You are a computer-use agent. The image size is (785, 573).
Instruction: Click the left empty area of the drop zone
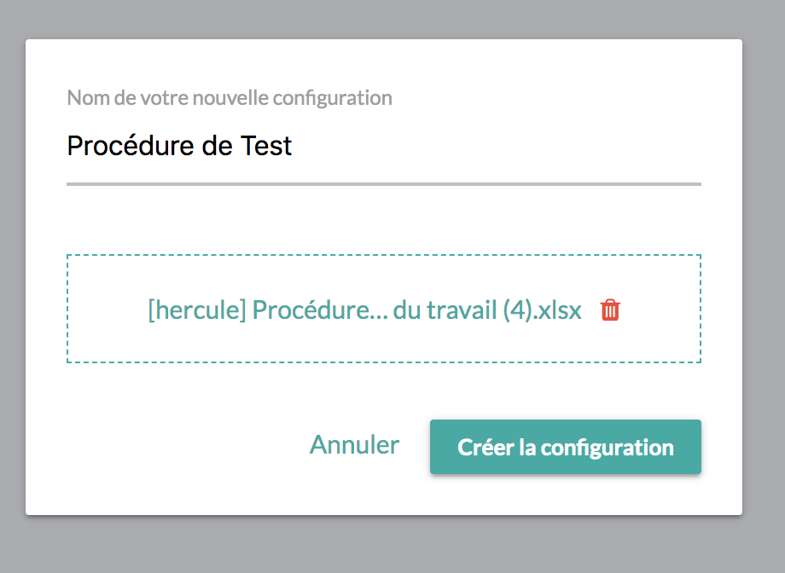(107, 310)
